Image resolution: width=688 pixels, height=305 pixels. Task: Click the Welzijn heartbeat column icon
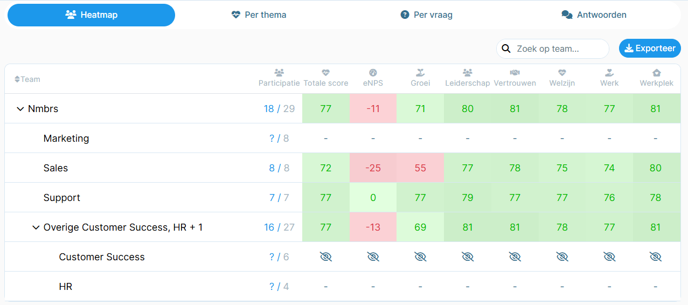click(x=562, y=73)
